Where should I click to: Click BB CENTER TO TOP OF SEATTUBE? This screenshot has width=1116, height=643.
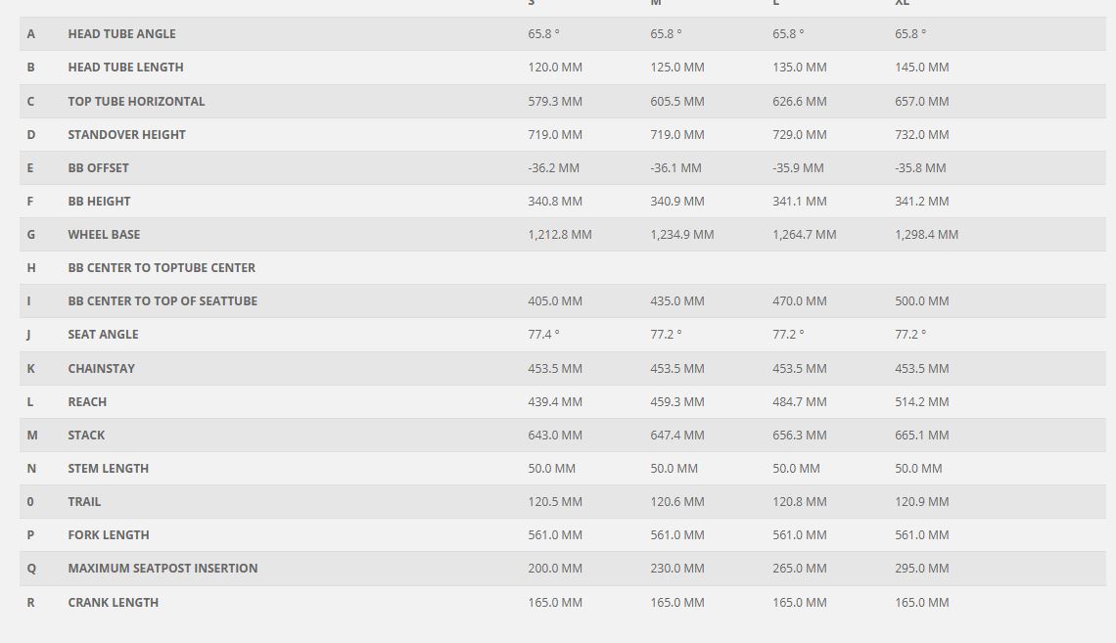(163, 300)
